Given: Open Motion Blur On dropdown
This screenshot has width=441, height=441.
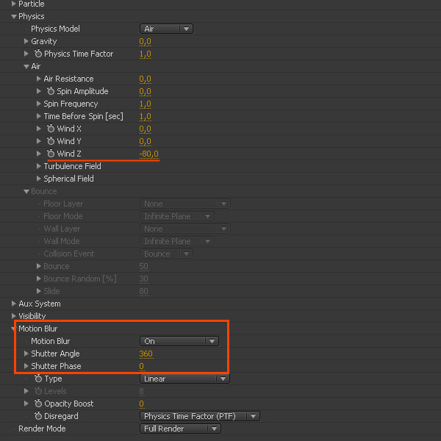Looking at the screenshot, I should point(179,341).
